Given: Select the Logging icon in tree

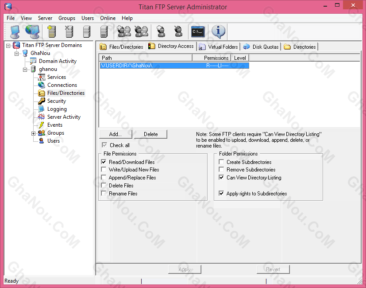Looking at the screenshot, I should coord(42,109).
